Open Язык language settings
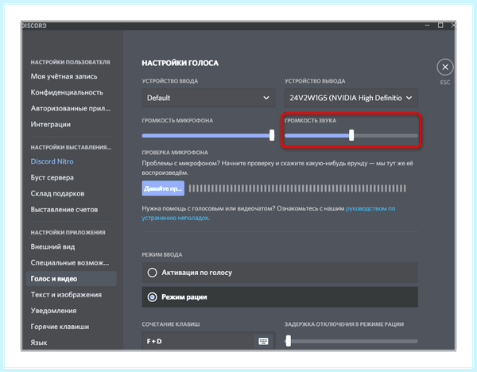Screen dimensions: 477x372 [39, 343]
